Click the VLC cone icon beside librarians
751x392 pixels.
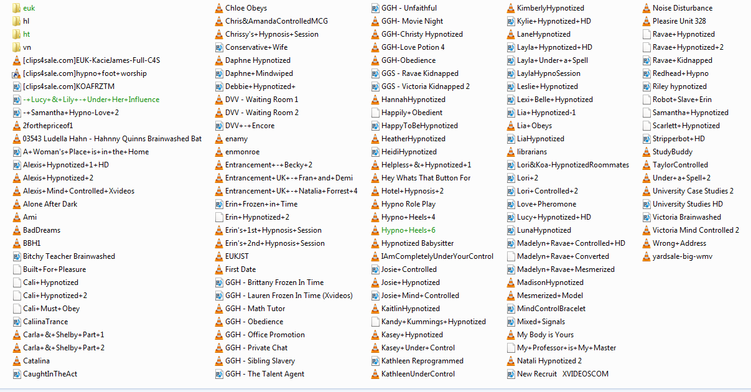pos(511,152)
